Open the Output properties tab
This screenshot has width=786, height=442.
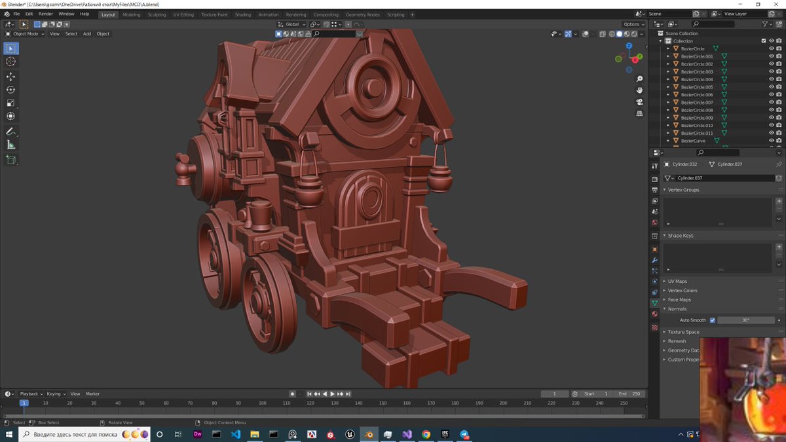tap(654, 190)
